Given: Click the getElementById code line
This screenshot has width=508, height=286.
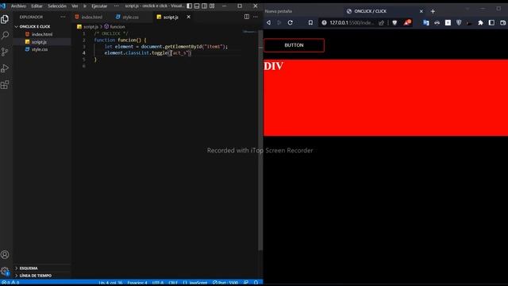Looking at the screenshot, I should 166,46.
